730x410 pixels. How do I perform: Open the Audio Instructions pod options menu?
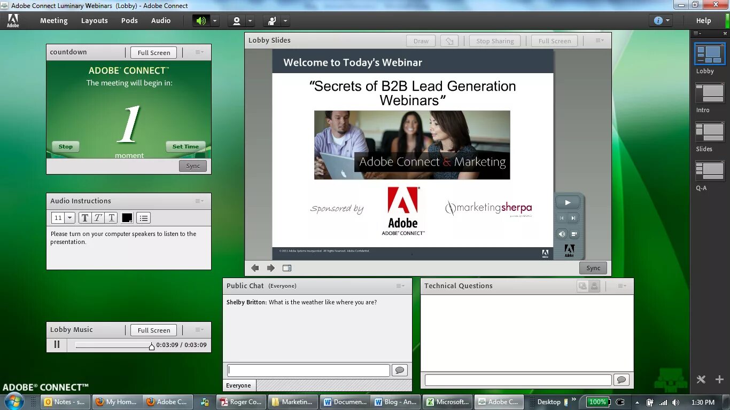click(199, 201)
